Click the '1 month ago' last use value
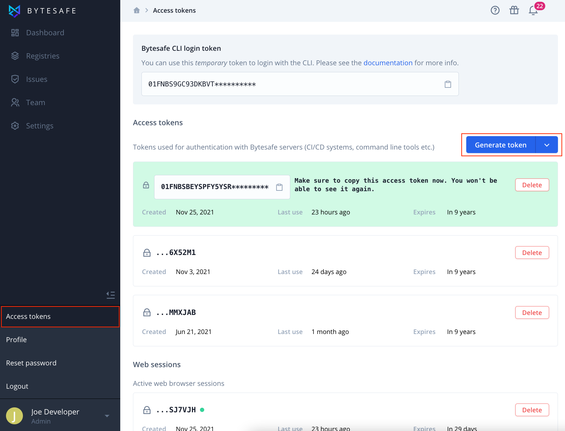The width and height of the screenshot is (565, 431). point(330,332)
